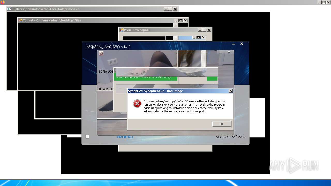The width and height of the screenshot is (331, 186).
Task: Close the T1_Net window
Action: pos(185,20)
